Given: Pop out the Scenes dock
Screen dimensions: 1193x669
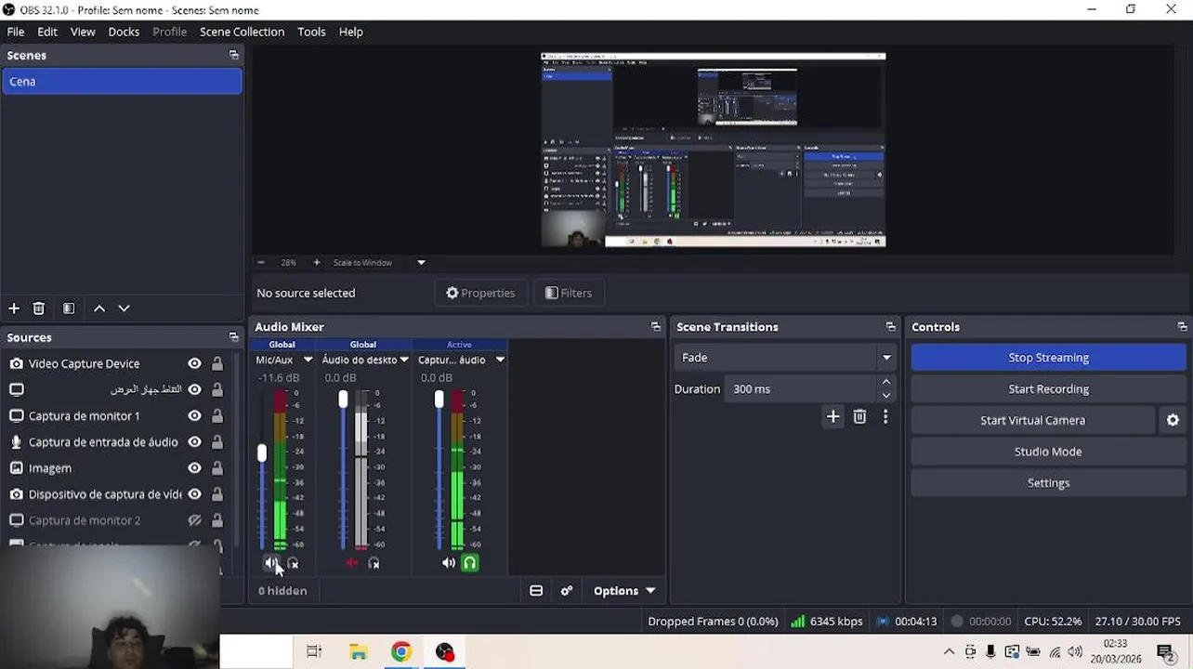Looking at the screenshot, I should [233, 56].
